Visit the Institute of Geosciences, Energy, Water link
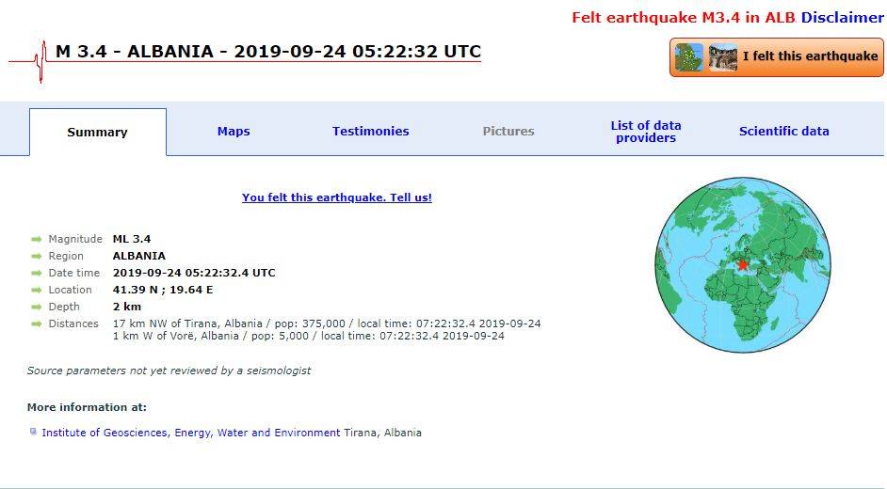887x489 pixels. pyautogui.click(x=191, y=434)
